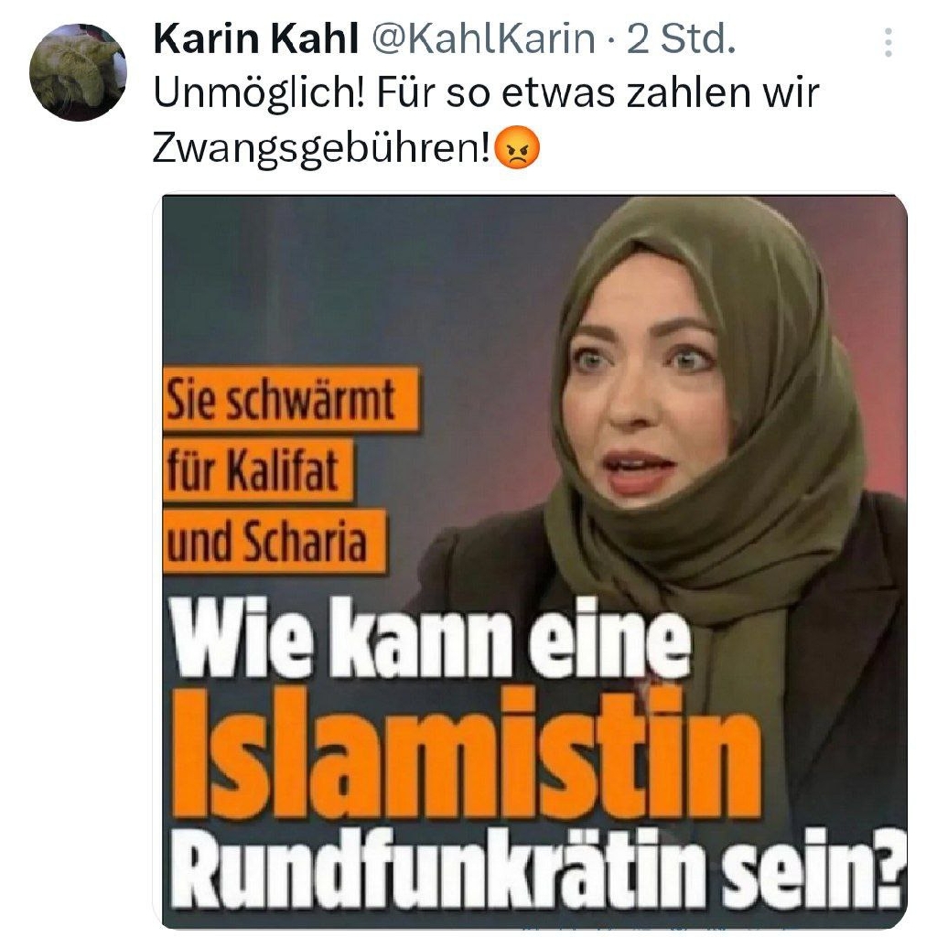Click white headline text 'Wie kann eine'
Image resolution: width=937 pixels, height=937 pixels.
[x=432, y=638]
